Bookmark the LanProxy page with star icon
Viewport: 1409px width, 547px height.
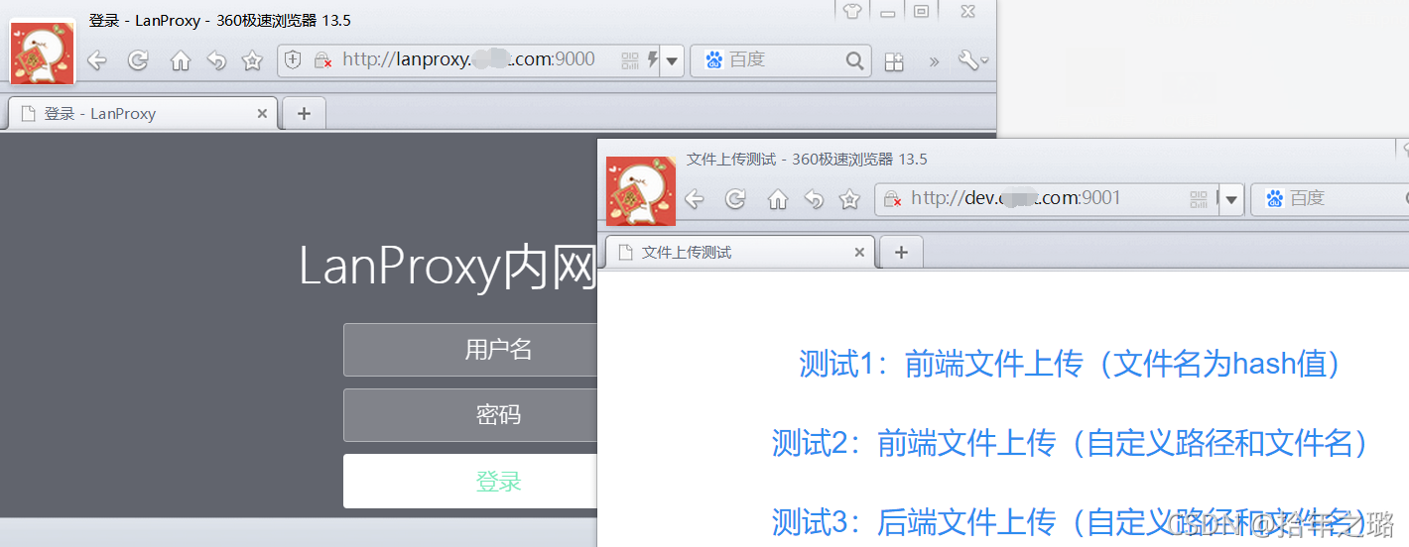[252, 60]
